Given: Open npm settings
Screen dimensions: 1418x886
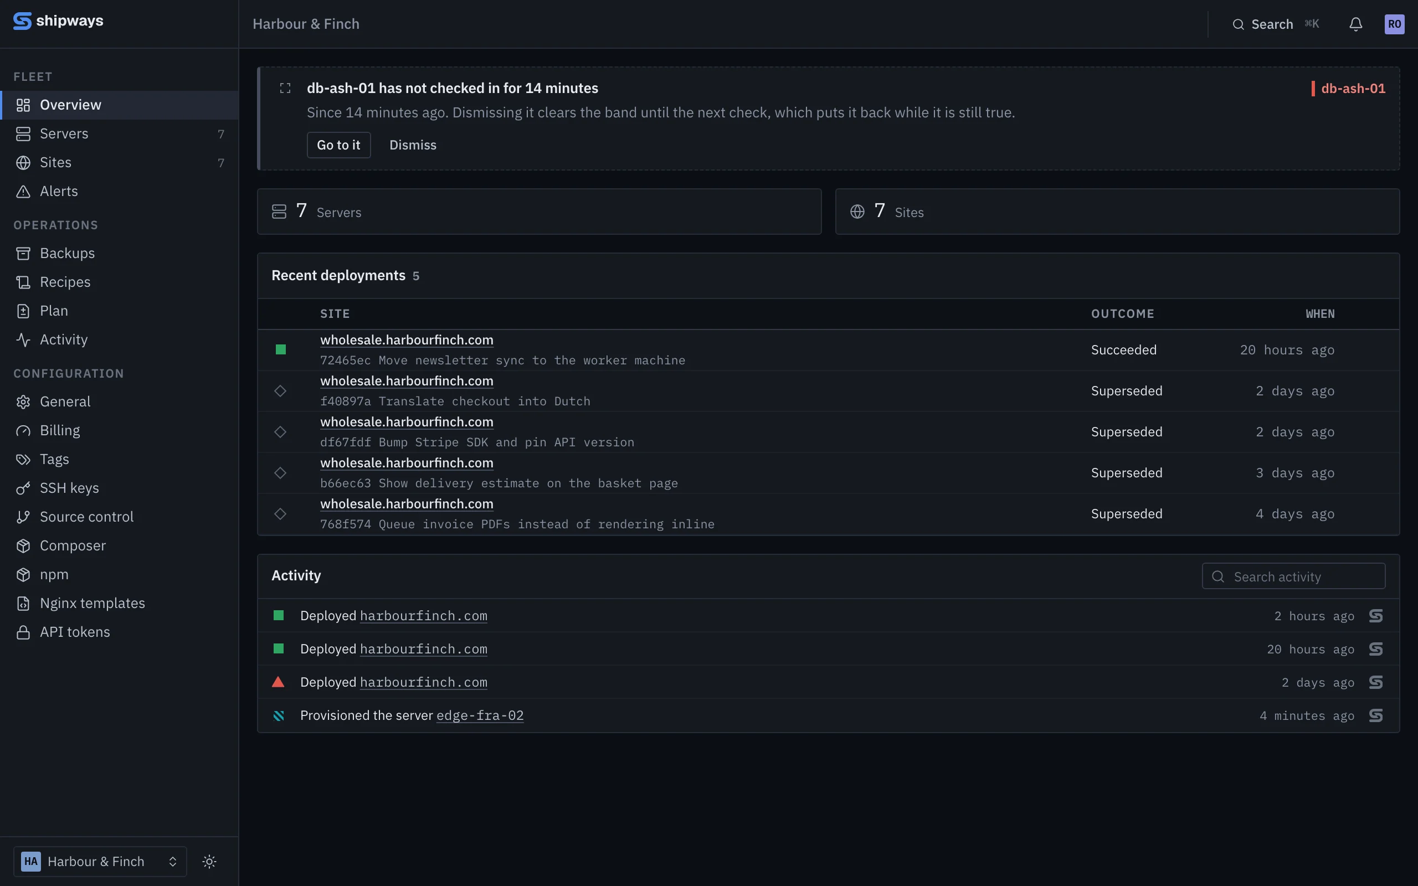Looking at the screenshot, I should coord(120,574).
